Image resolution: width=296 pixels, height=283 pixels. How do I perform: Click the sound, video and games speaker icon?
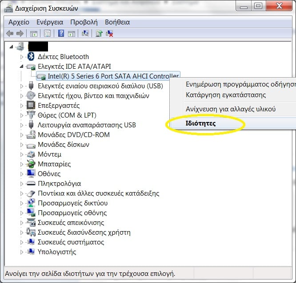31,95
